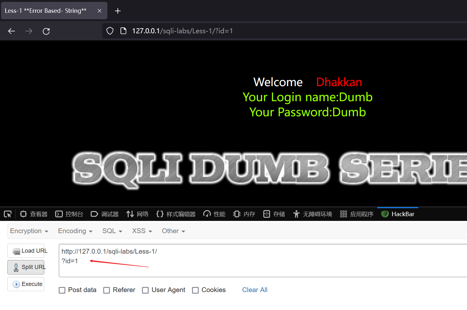Open the 查看器 (Inspector) panel
Screen dimensions: 467x310
pyautogui.click(x=33, y=214)
